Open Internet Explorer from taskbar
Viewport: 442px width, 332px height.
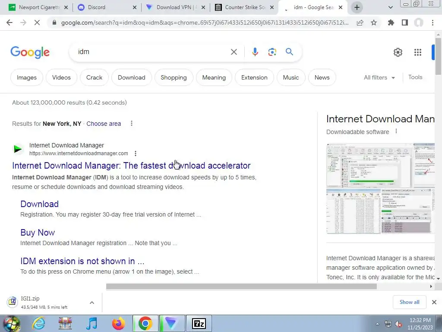pos(38,323)
